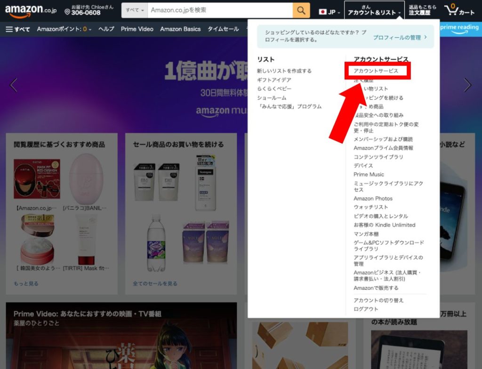482x369 pixels.
Task: Expand the すべて search category dropdown
Action: (x=135, y=10)
